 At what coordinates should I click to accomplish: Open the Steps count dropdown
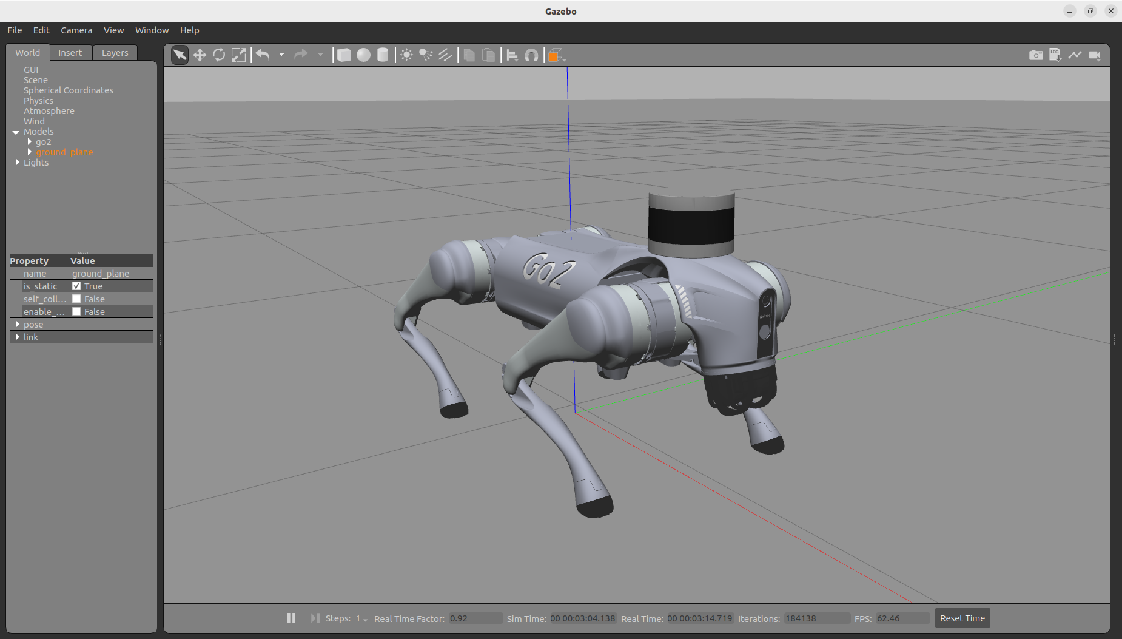click(362, 618)
